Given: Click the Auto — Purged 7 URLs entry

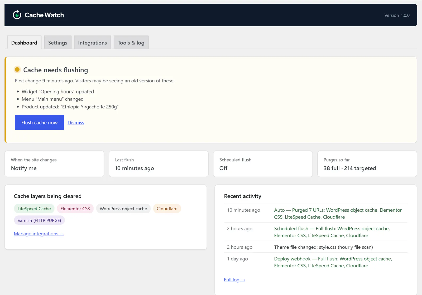Looking at the screenshot, I should pos(338,213).
